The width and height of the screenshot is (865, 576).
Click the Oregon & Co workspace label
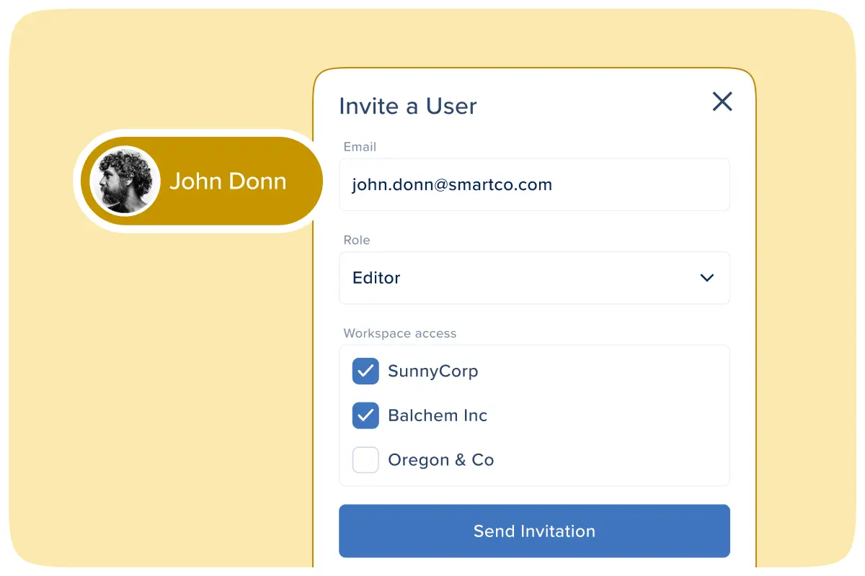point(440,460)
